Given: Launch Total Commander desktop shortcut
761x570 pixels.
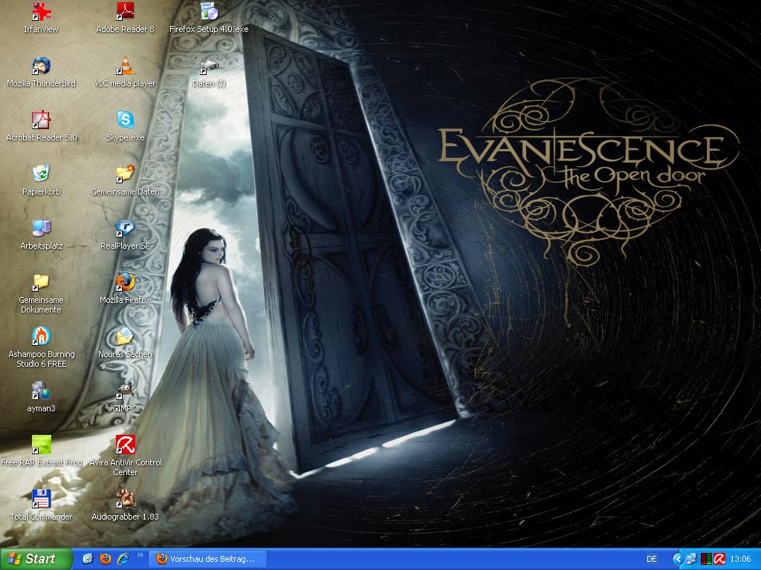Looking at the screenshot, I should (42, 499).
